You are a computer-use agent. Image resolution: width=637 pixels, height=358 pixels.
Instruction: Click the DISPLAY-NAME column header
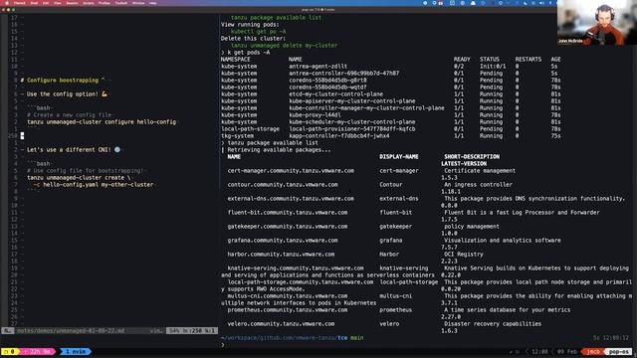pos(399,157)
